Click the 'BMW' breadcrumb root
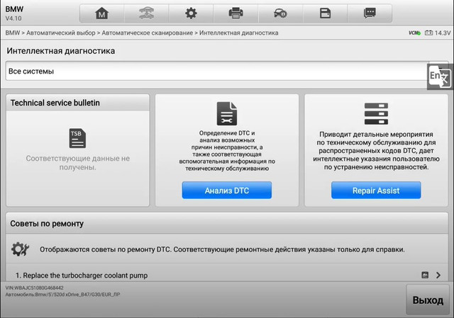 coord(12,33)
